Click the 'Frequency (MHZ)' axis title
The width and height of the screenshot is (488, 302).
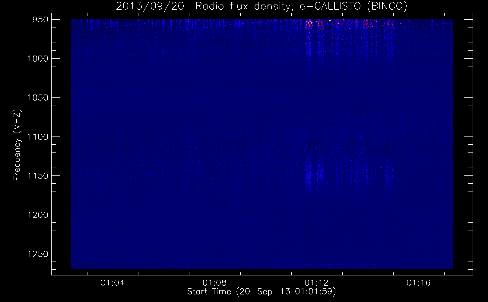[x=17, y=145]
